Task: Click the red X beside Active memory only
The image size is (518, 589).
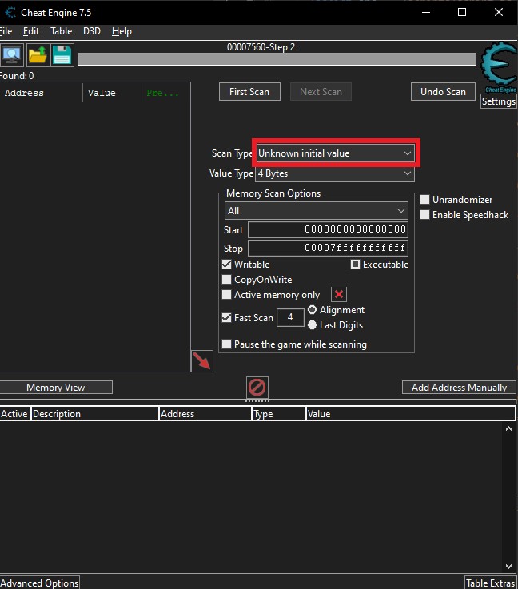Action: pyautogui.click(x=339, y=295)
